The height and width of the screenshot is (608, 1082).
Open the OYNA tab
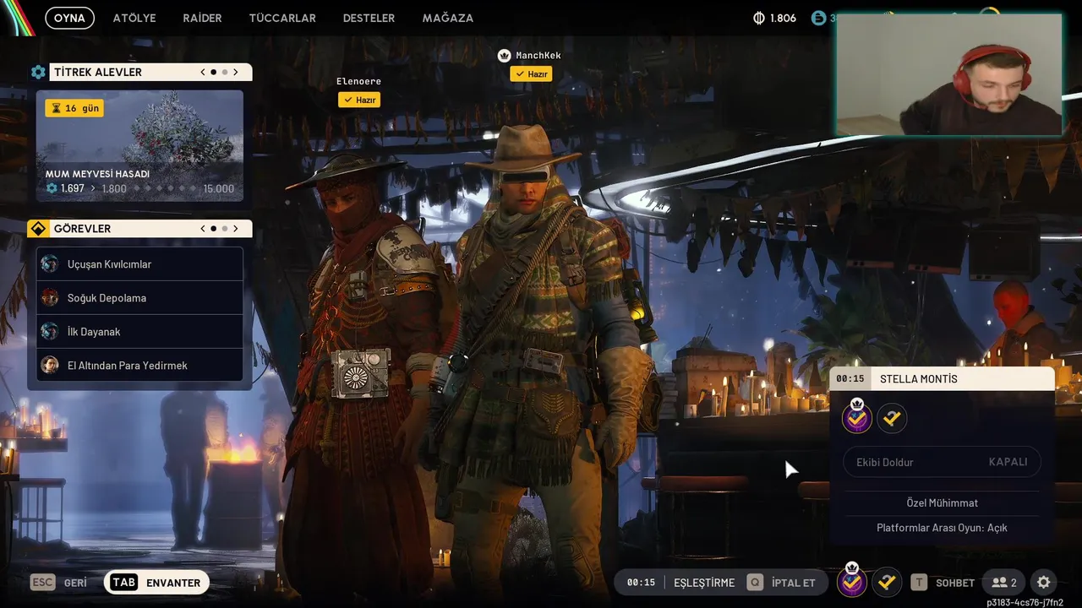pyautogui.click(x=69, y=18)
